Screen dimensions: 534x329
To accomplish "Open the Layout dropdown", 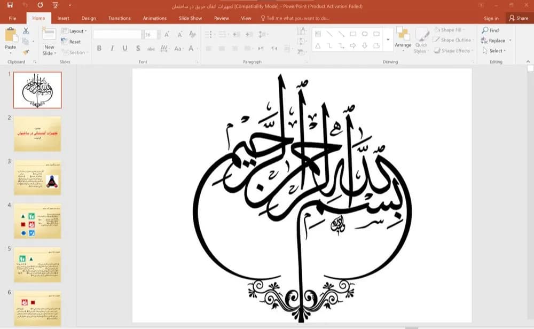I will click(x=74, y=31).
